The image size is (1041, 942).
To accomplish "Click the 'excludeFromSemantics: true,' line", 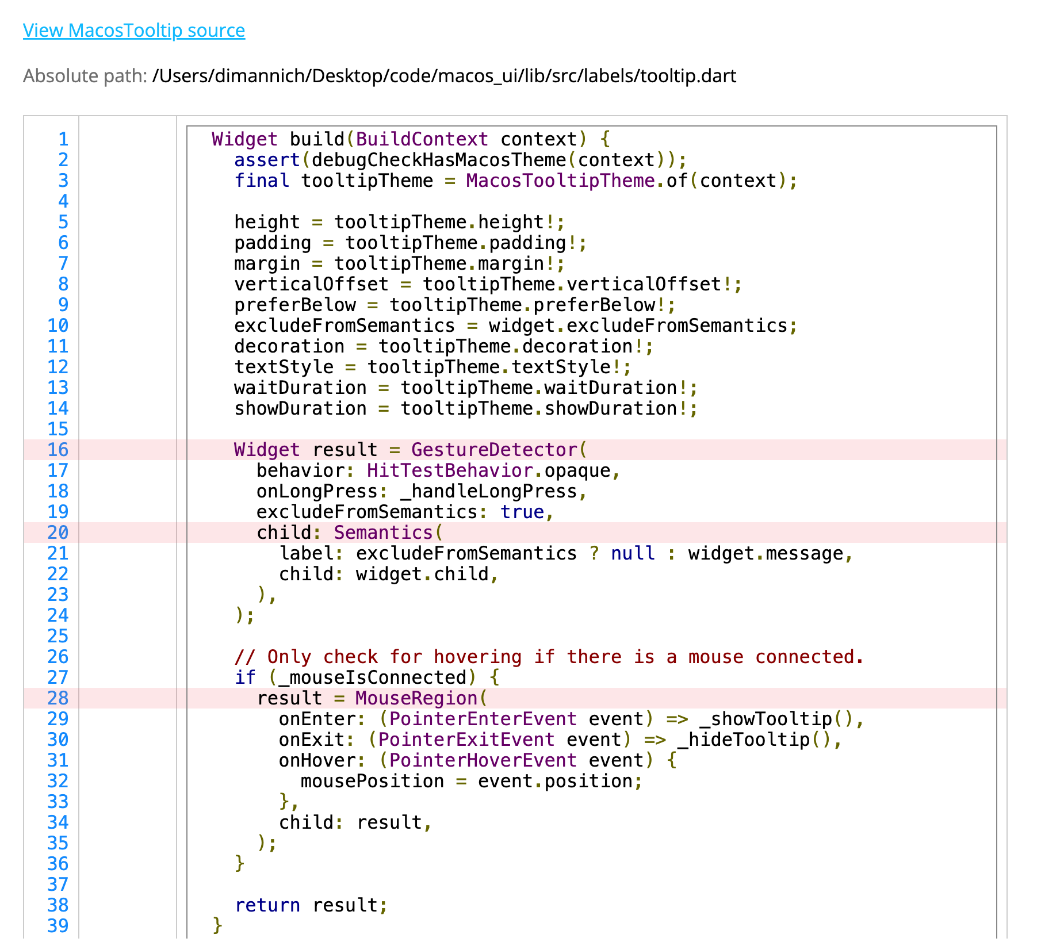I will coord(405,512).
